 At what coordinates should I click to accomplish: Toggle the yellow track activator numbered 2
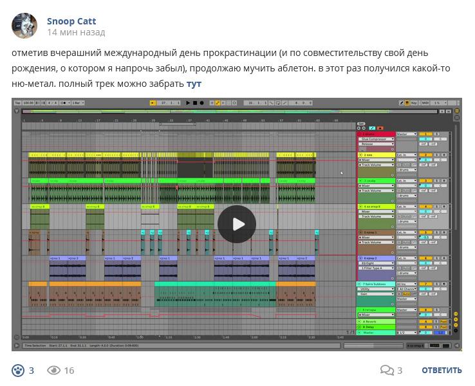(x=425, y=155)
